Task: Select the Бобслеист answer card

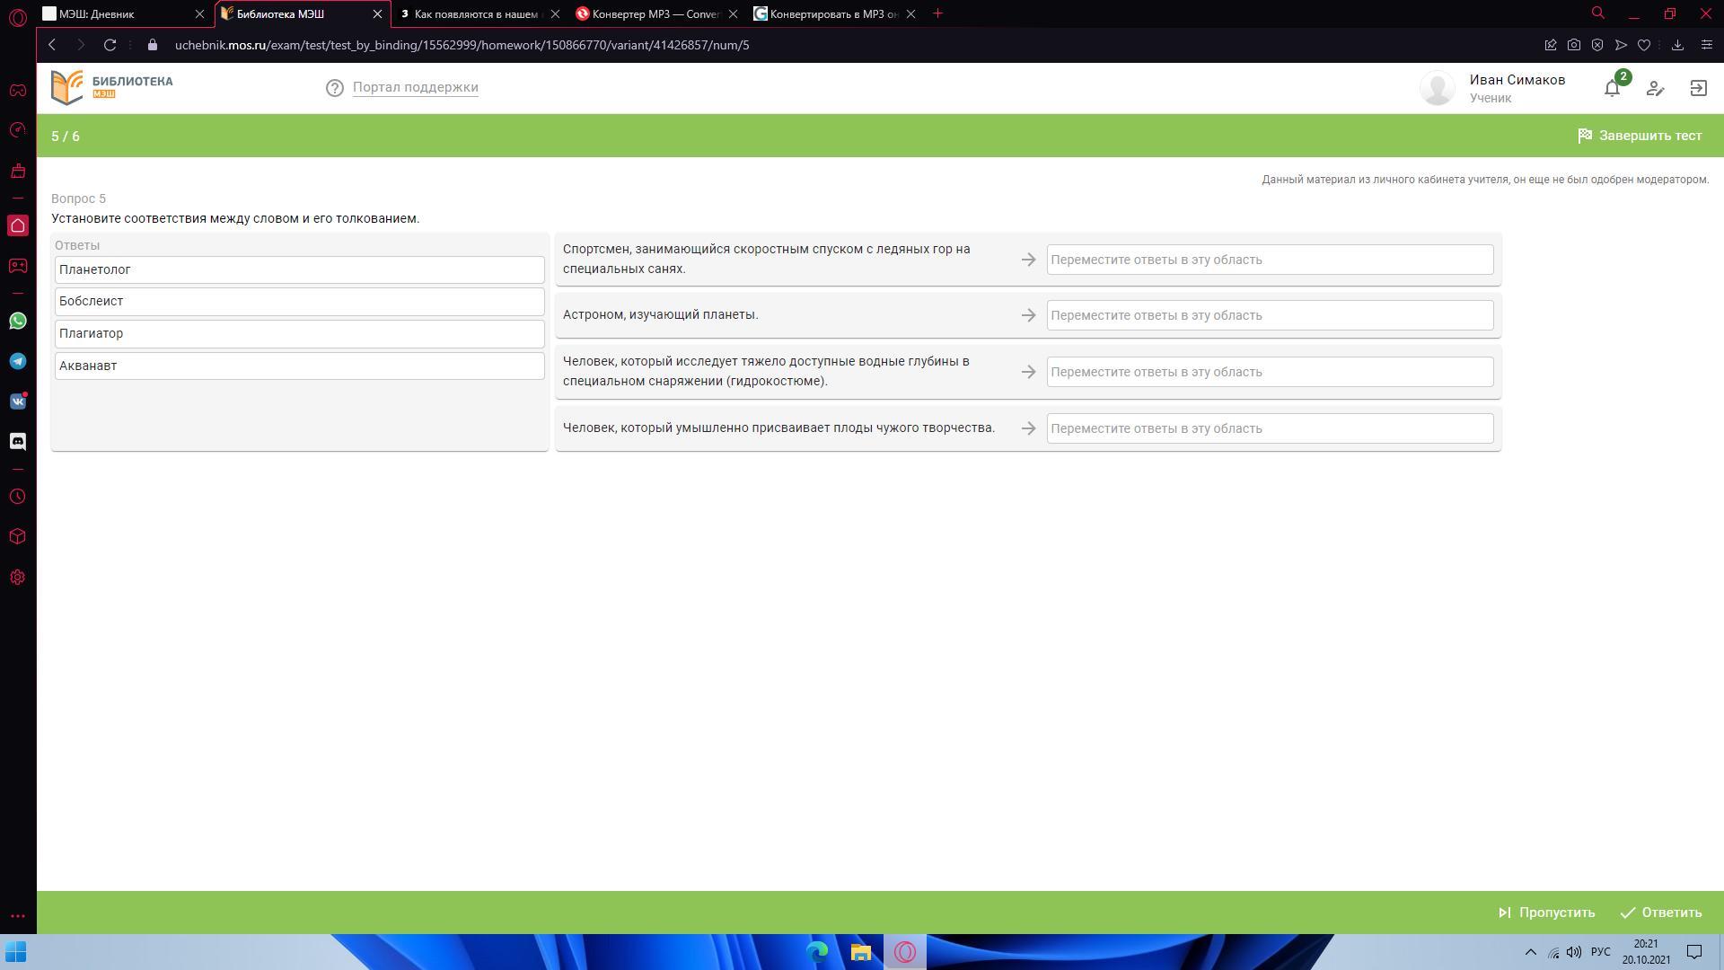Action: pyautogui.click(x=299, y=301)
